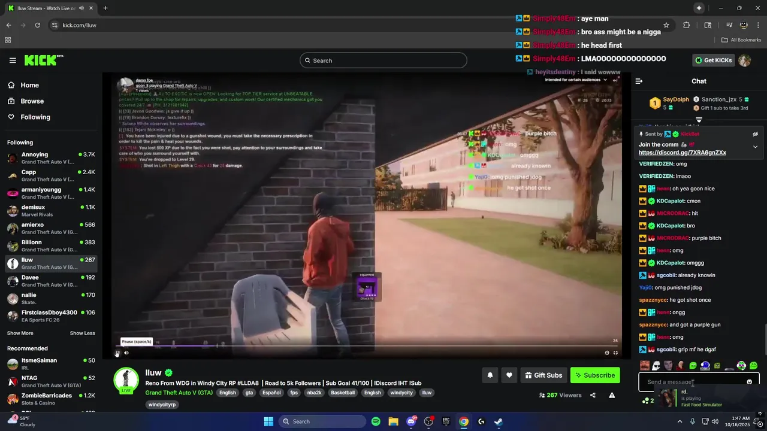Select the Basketball tag
Image resolution: width=767 pixels, height=431 pixels.
[x=343, y=393]
